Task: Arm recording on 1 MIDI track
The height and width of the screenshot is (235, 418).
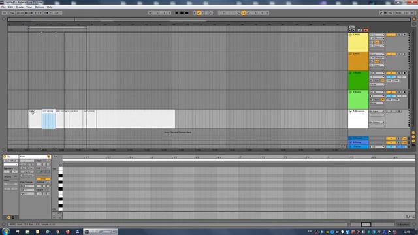Action: click(404, 35)
